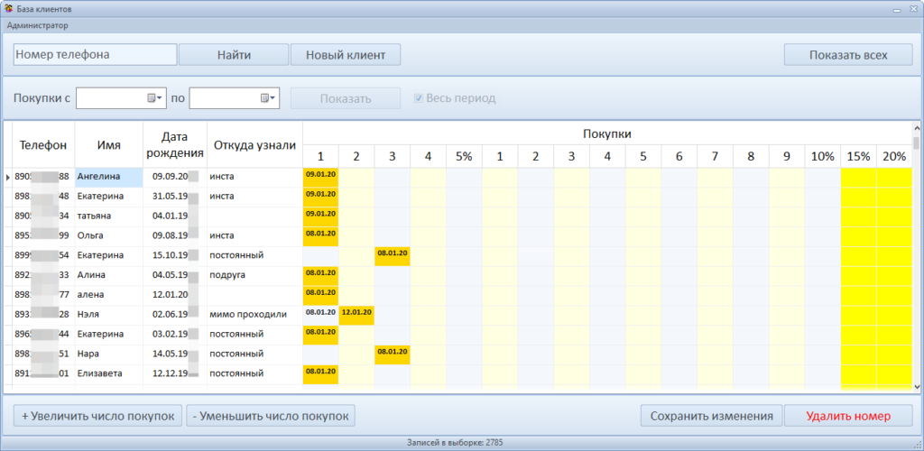This screenshot has width=924, height=451.
Task: Open the calendar icon in the end date field
Action: pyautogui.click(x=264, y=98)
